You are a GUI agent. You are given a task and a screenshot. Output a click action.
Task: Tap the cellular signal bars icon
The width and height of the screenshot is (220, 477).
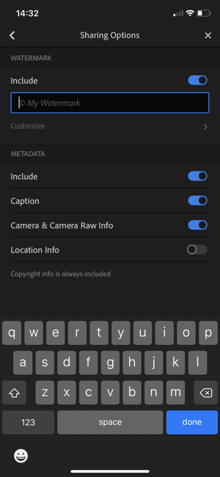tap(178, 13)
